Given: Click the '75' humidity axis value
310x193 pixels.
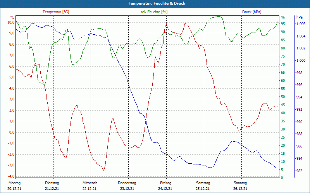Looking at the screenshot, I should click(283, 56).
